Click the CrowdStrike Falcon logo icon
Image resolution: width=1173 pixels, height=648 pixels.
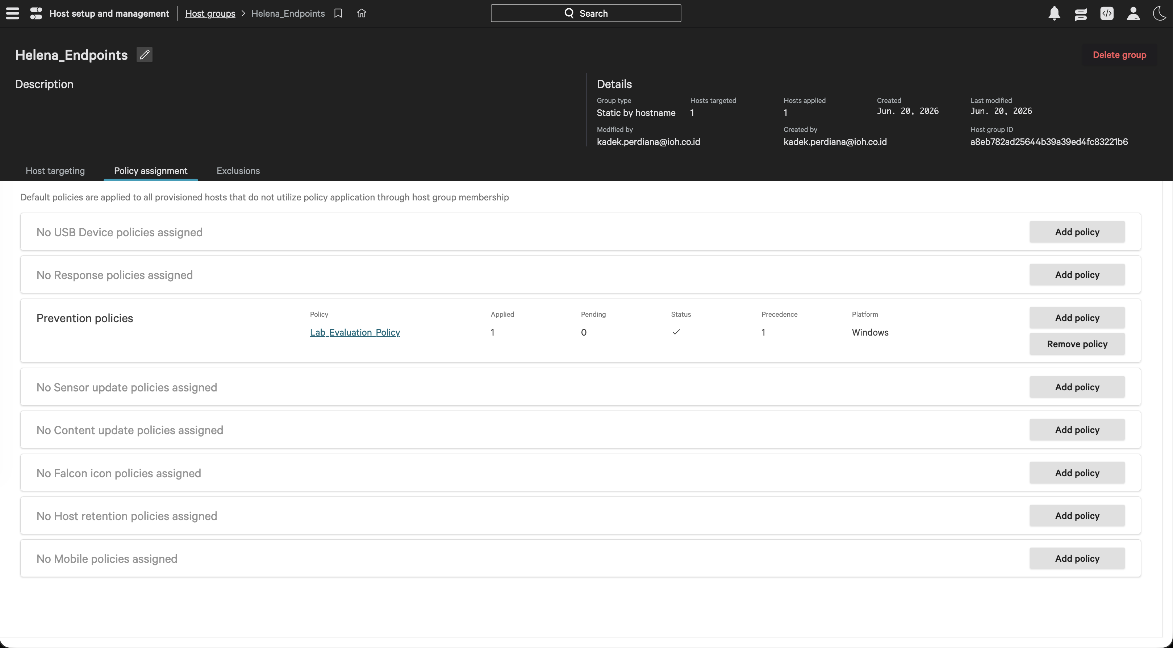pyautogui.click(x=36, y=13)
